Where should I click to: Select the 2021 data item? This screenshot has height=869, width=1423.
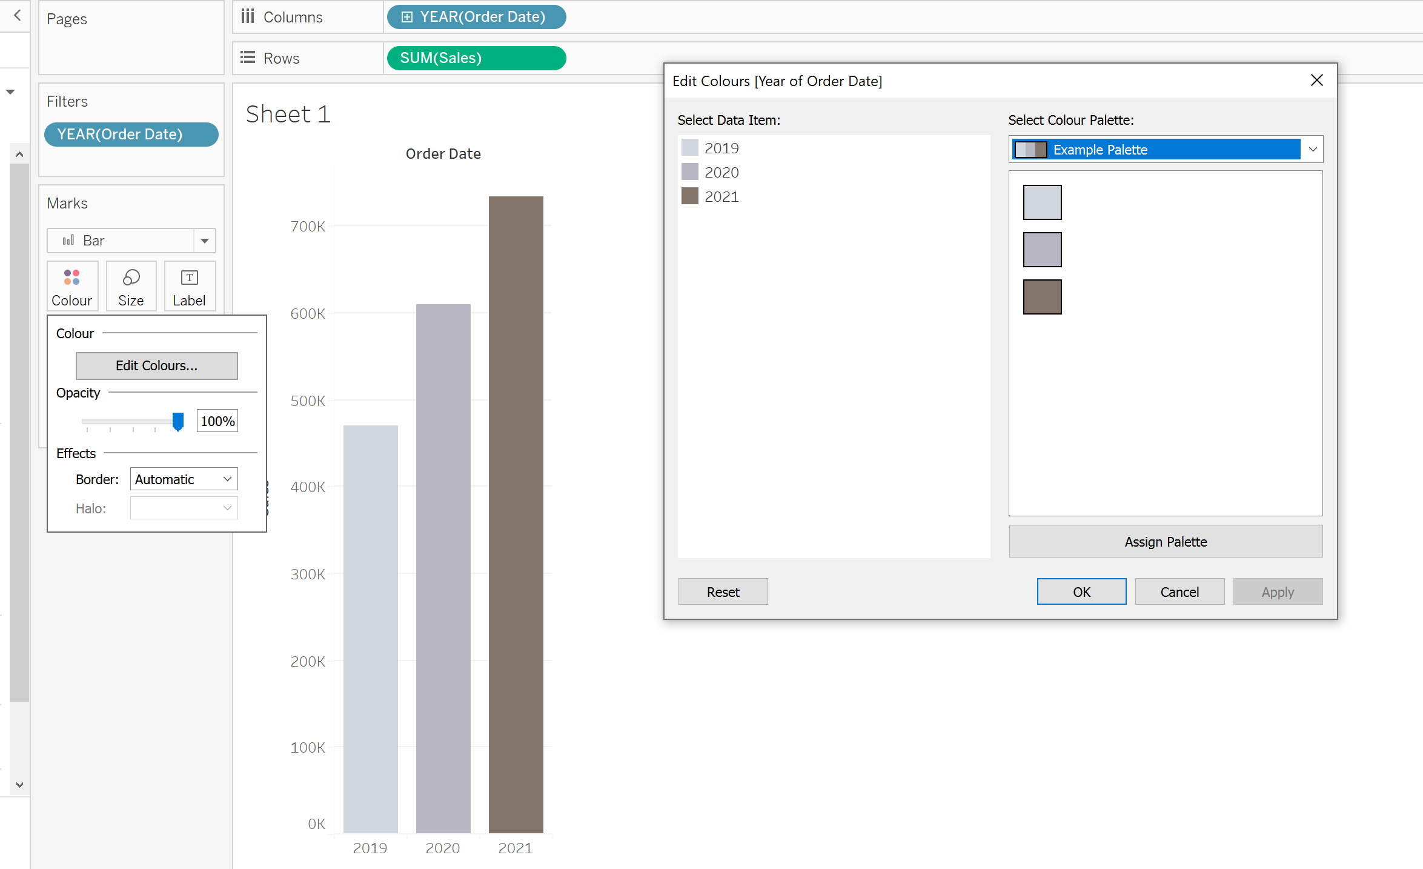721,196
